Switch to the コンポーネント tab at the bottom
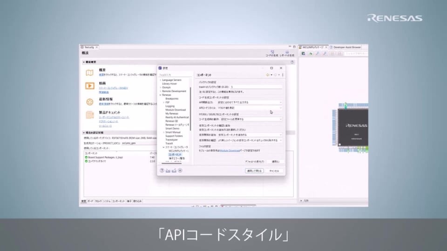The image size is (447, 251). [118, 201]
